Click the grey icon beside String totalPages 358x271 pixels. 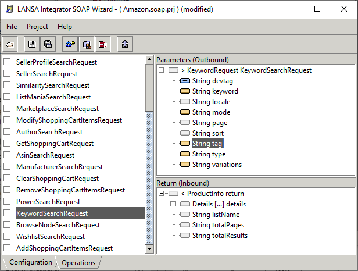185,225
